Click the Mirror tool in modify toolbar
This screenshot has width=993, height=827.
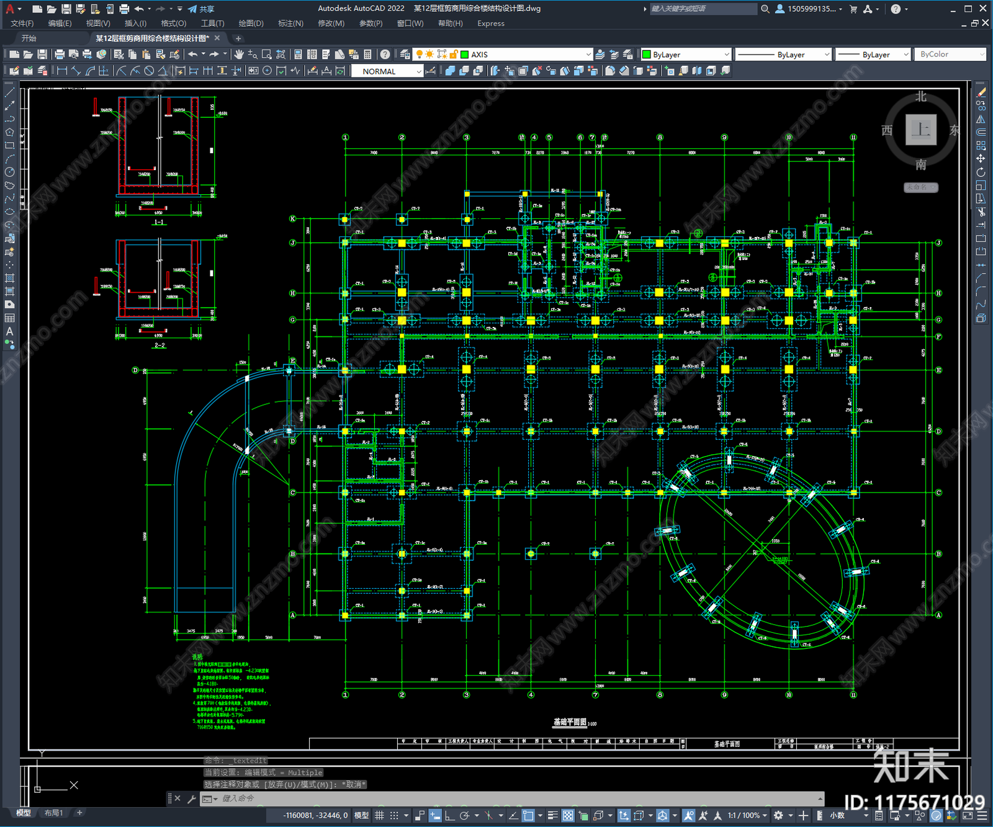(981, 118)
